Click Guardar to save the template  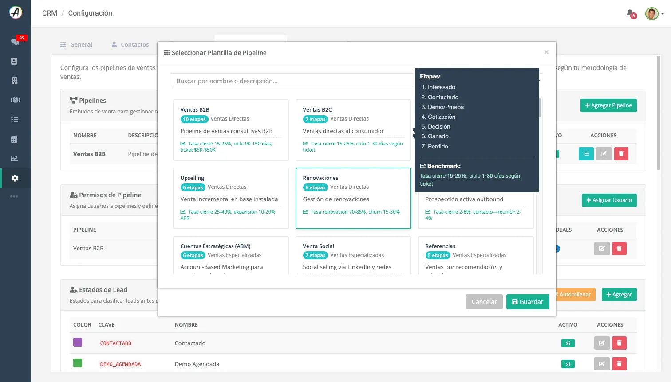point(528,302)
